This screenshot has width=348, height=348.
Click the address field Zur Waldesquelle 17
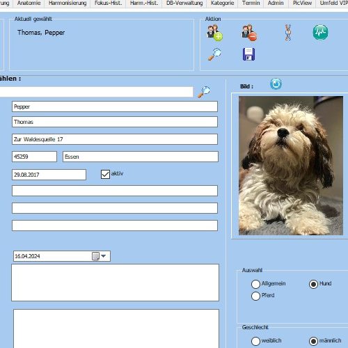pos(115,139)
